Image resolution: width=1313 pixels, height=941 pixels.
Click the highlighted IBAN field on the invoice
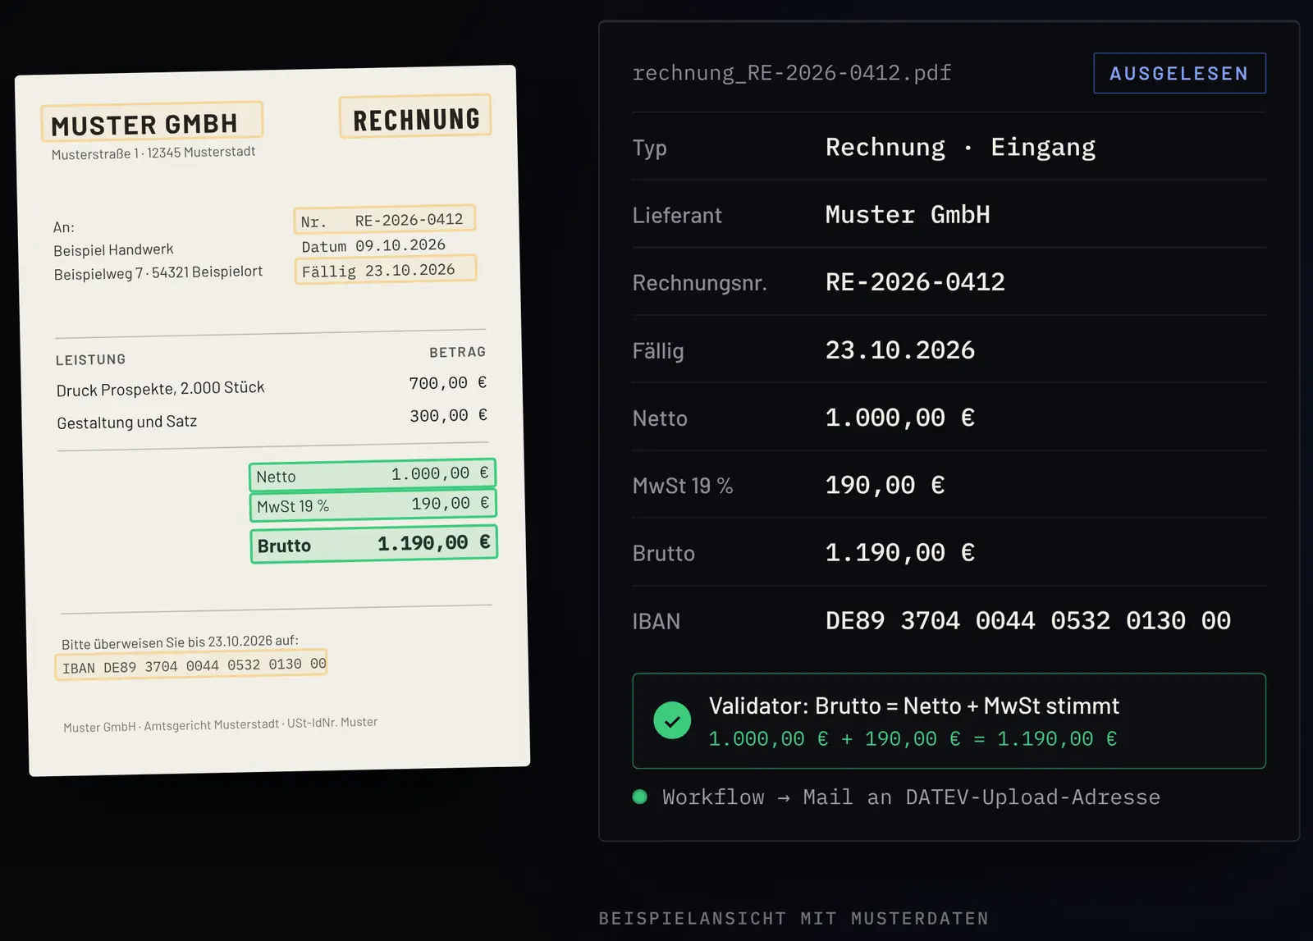191,665
